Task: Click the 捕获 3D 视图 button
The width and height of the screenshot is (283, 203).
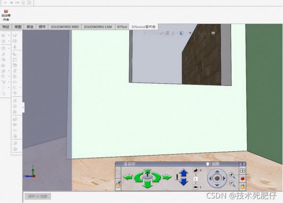Action: (x=38, y=196)
